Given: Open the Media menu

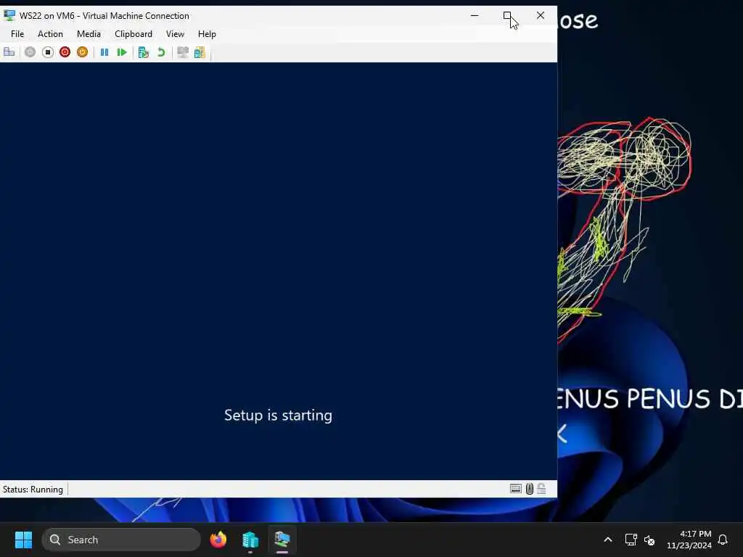Looking at the screenshot, I should point(89,34).
